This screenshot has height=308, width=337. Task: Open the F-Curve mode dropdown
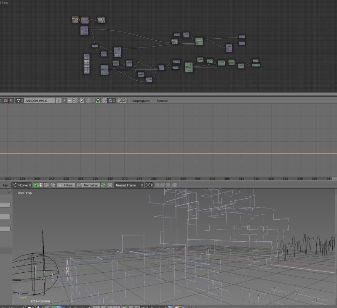point(21,185)
